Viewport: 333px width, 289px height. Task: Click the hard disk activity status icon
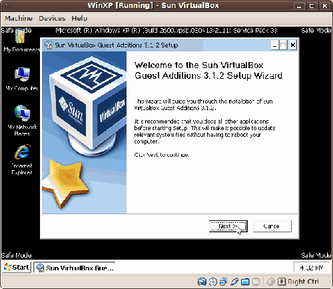click(x=202, y=282)
